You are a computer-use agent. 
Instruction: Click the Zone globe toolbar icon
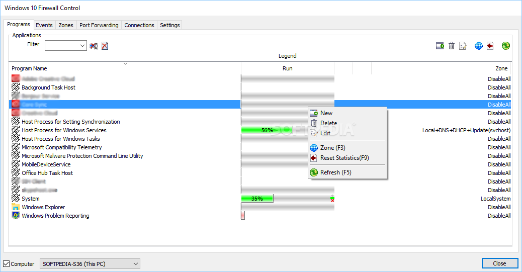[x=479, y=46]
